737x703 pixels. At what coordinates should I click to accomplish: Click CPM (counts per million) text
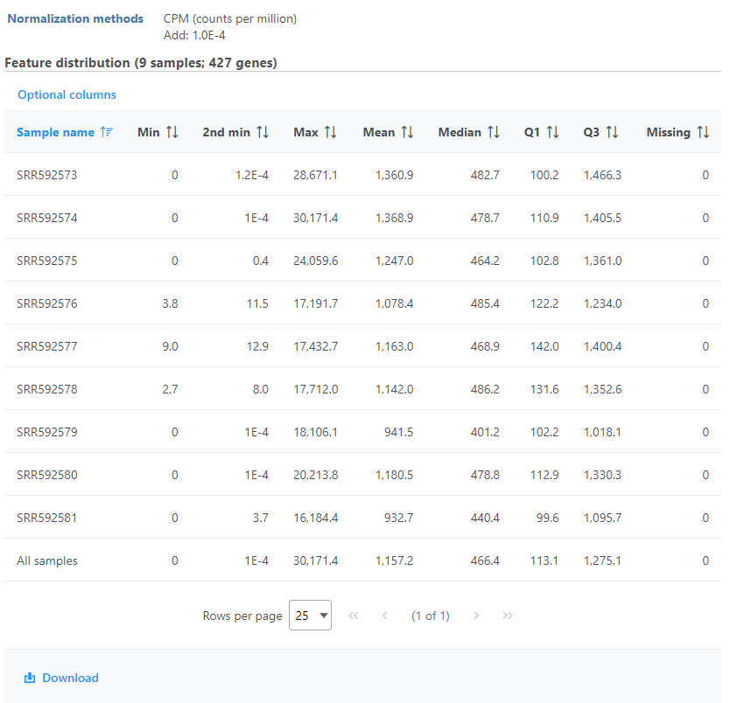(x=230, y=18)
